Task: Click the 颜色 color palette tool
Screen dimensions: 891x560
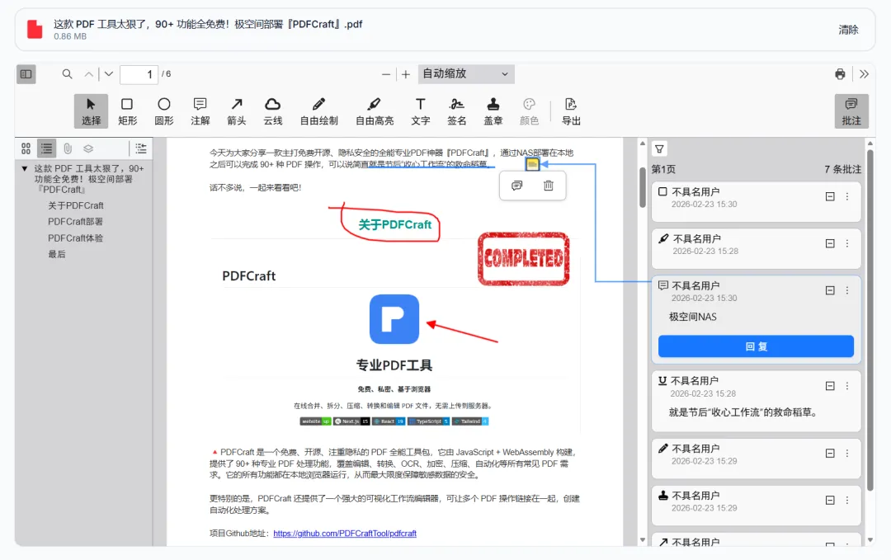Action: pyautogui.click(x=529, y=111)
